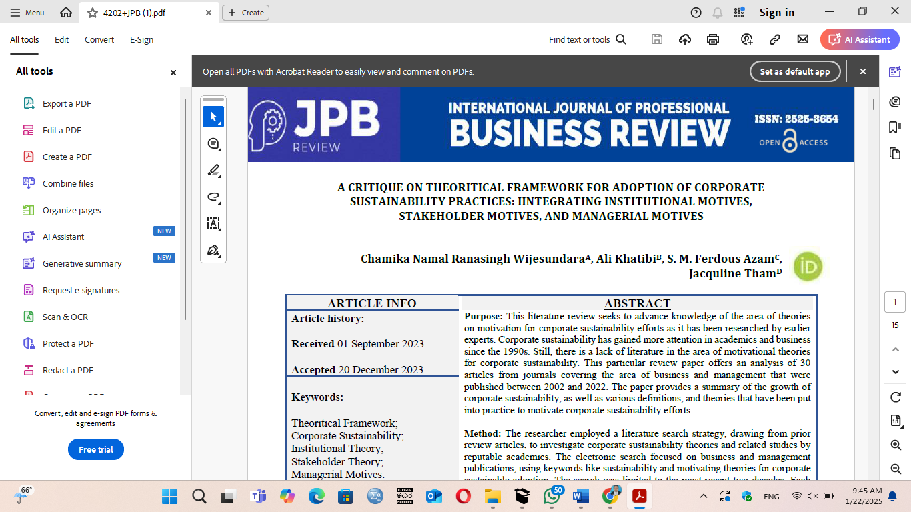Image resolution: width=911 pixels, height=512 pixels.
Task: Choose the highlighter pen tool
Action: (213, 170)
